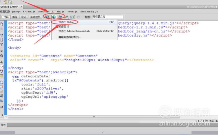Click the Remove Comment sidebar icon

coord(2,87)
